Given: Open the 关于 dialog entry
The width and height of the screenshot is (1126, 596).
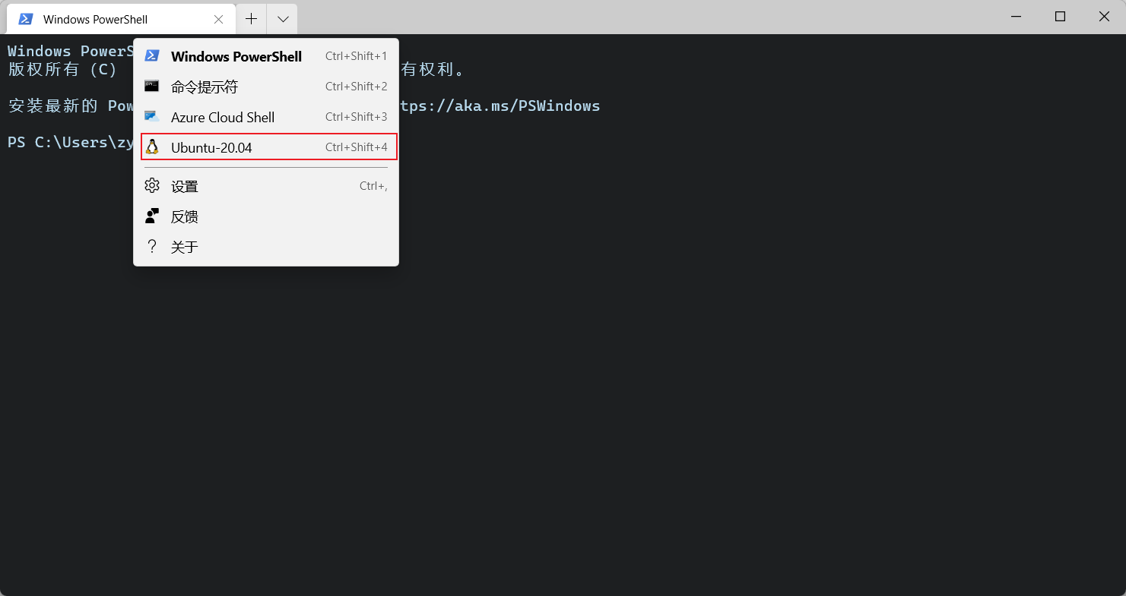Looking at the screenshot, I should tap(185, 246).
